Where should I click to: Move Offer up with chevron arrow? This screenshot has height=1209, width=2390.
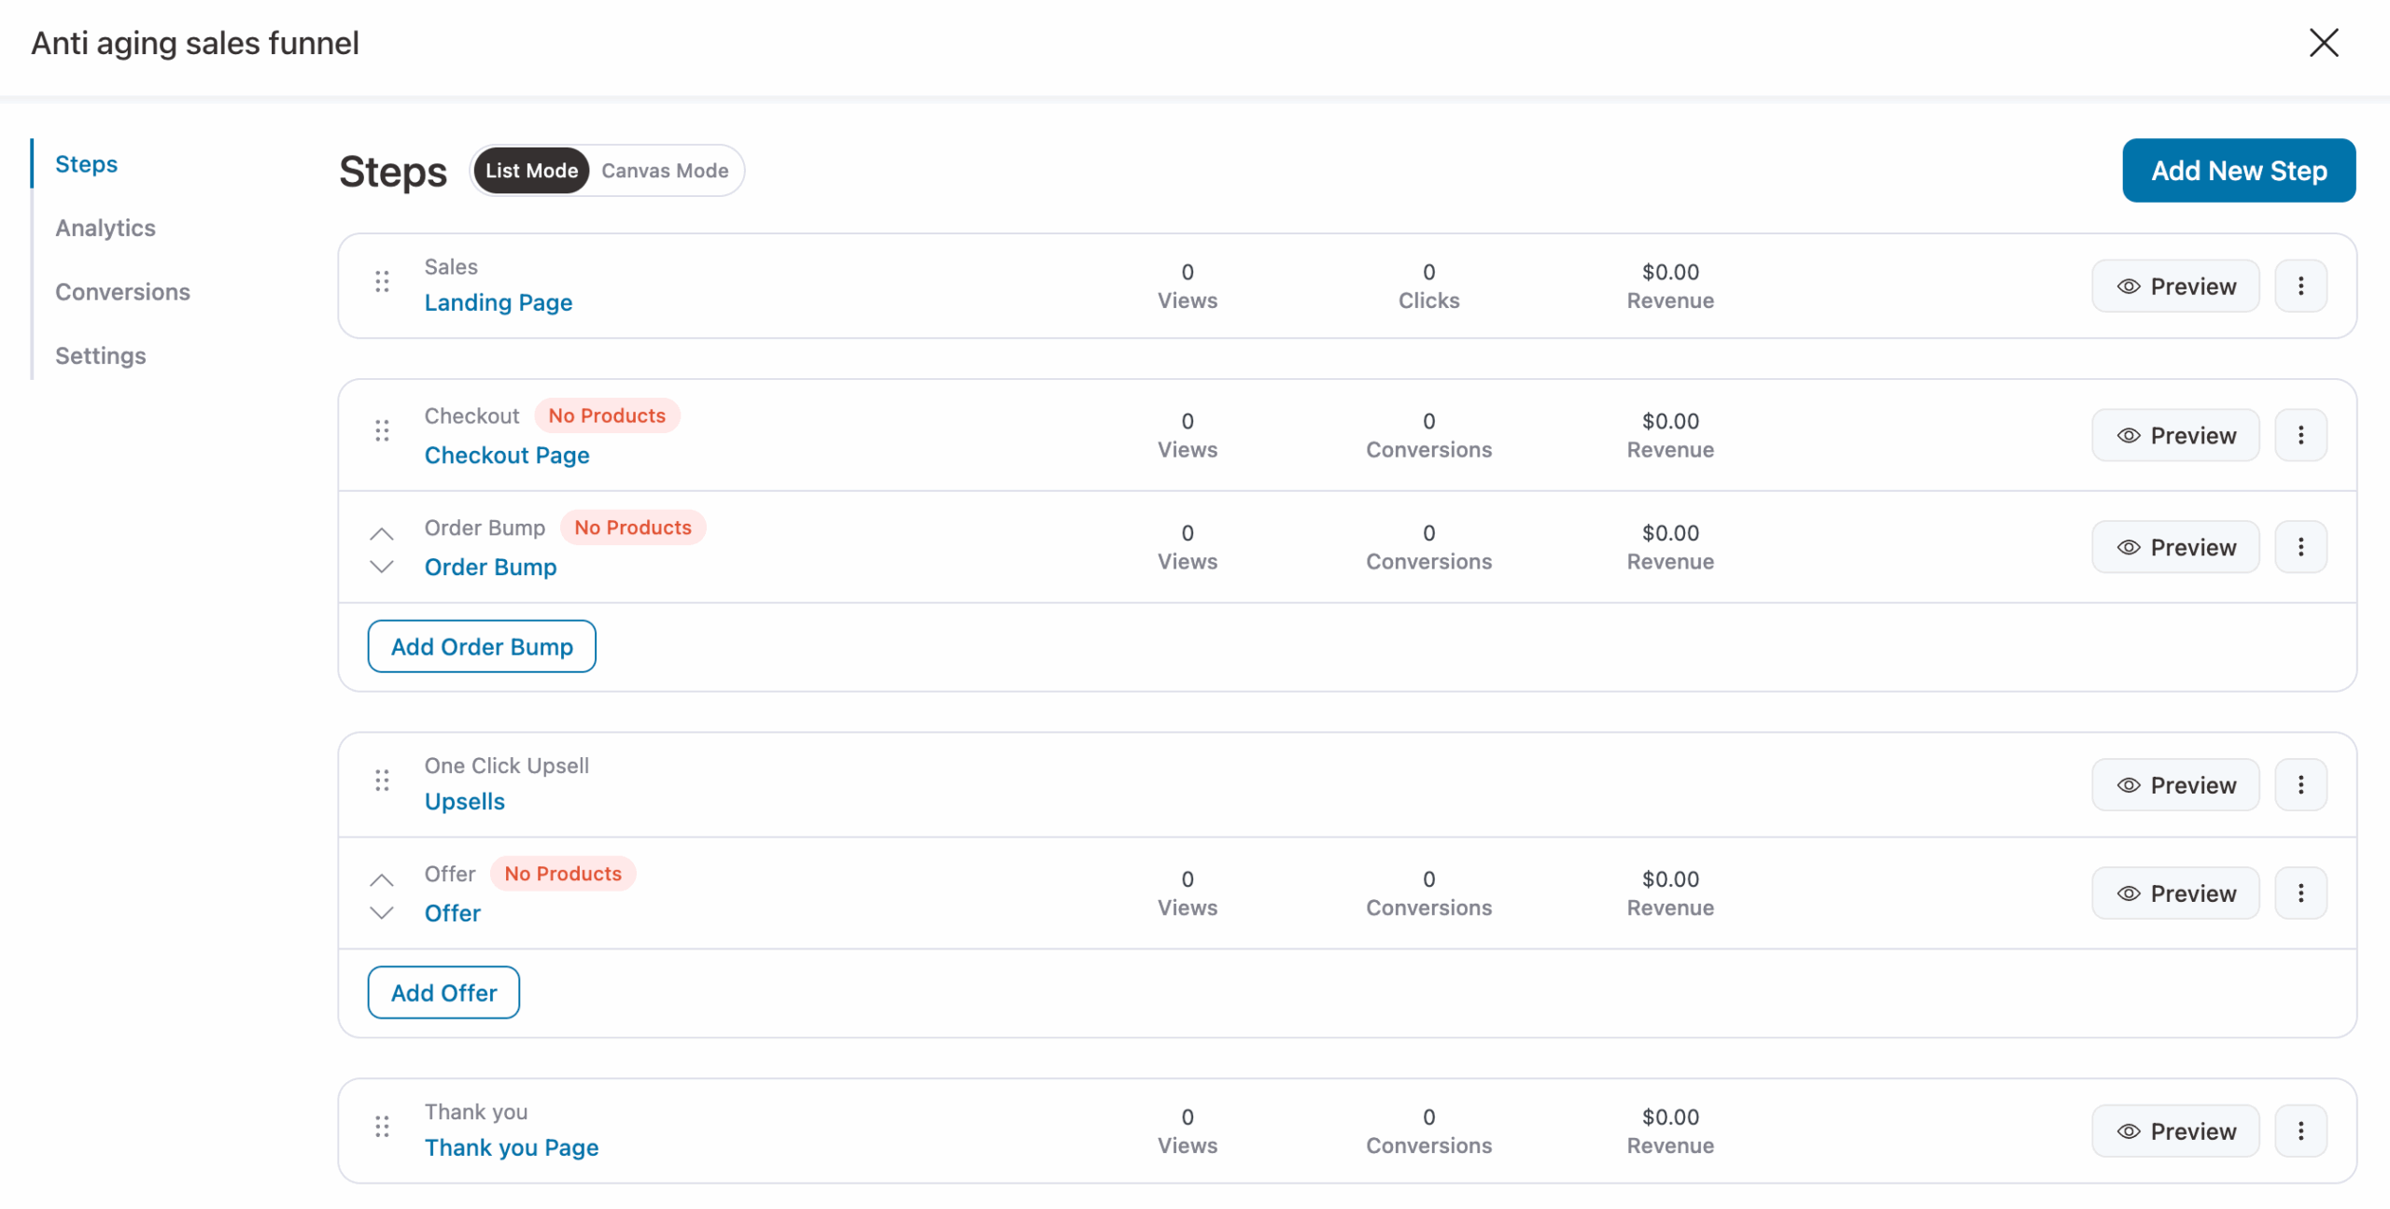coord(382,880)
